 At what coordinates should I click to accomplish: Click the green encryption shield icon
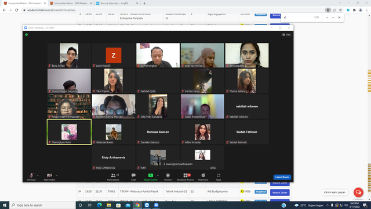pyautogui.click(x=27, y=35)
